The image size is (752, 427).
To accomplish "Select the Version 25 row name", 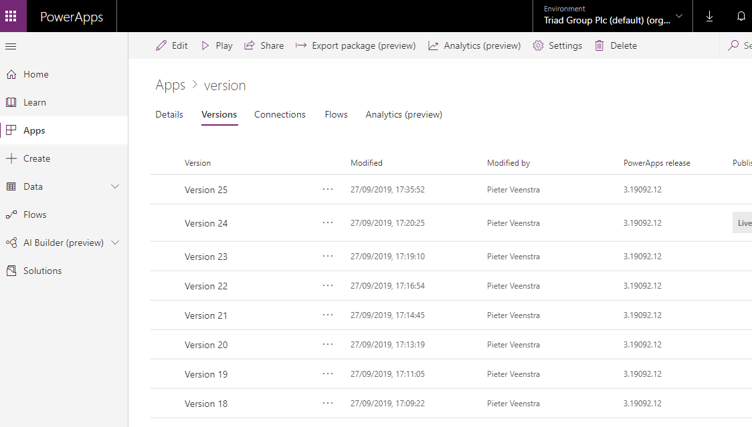I will (x=206, y=190).
